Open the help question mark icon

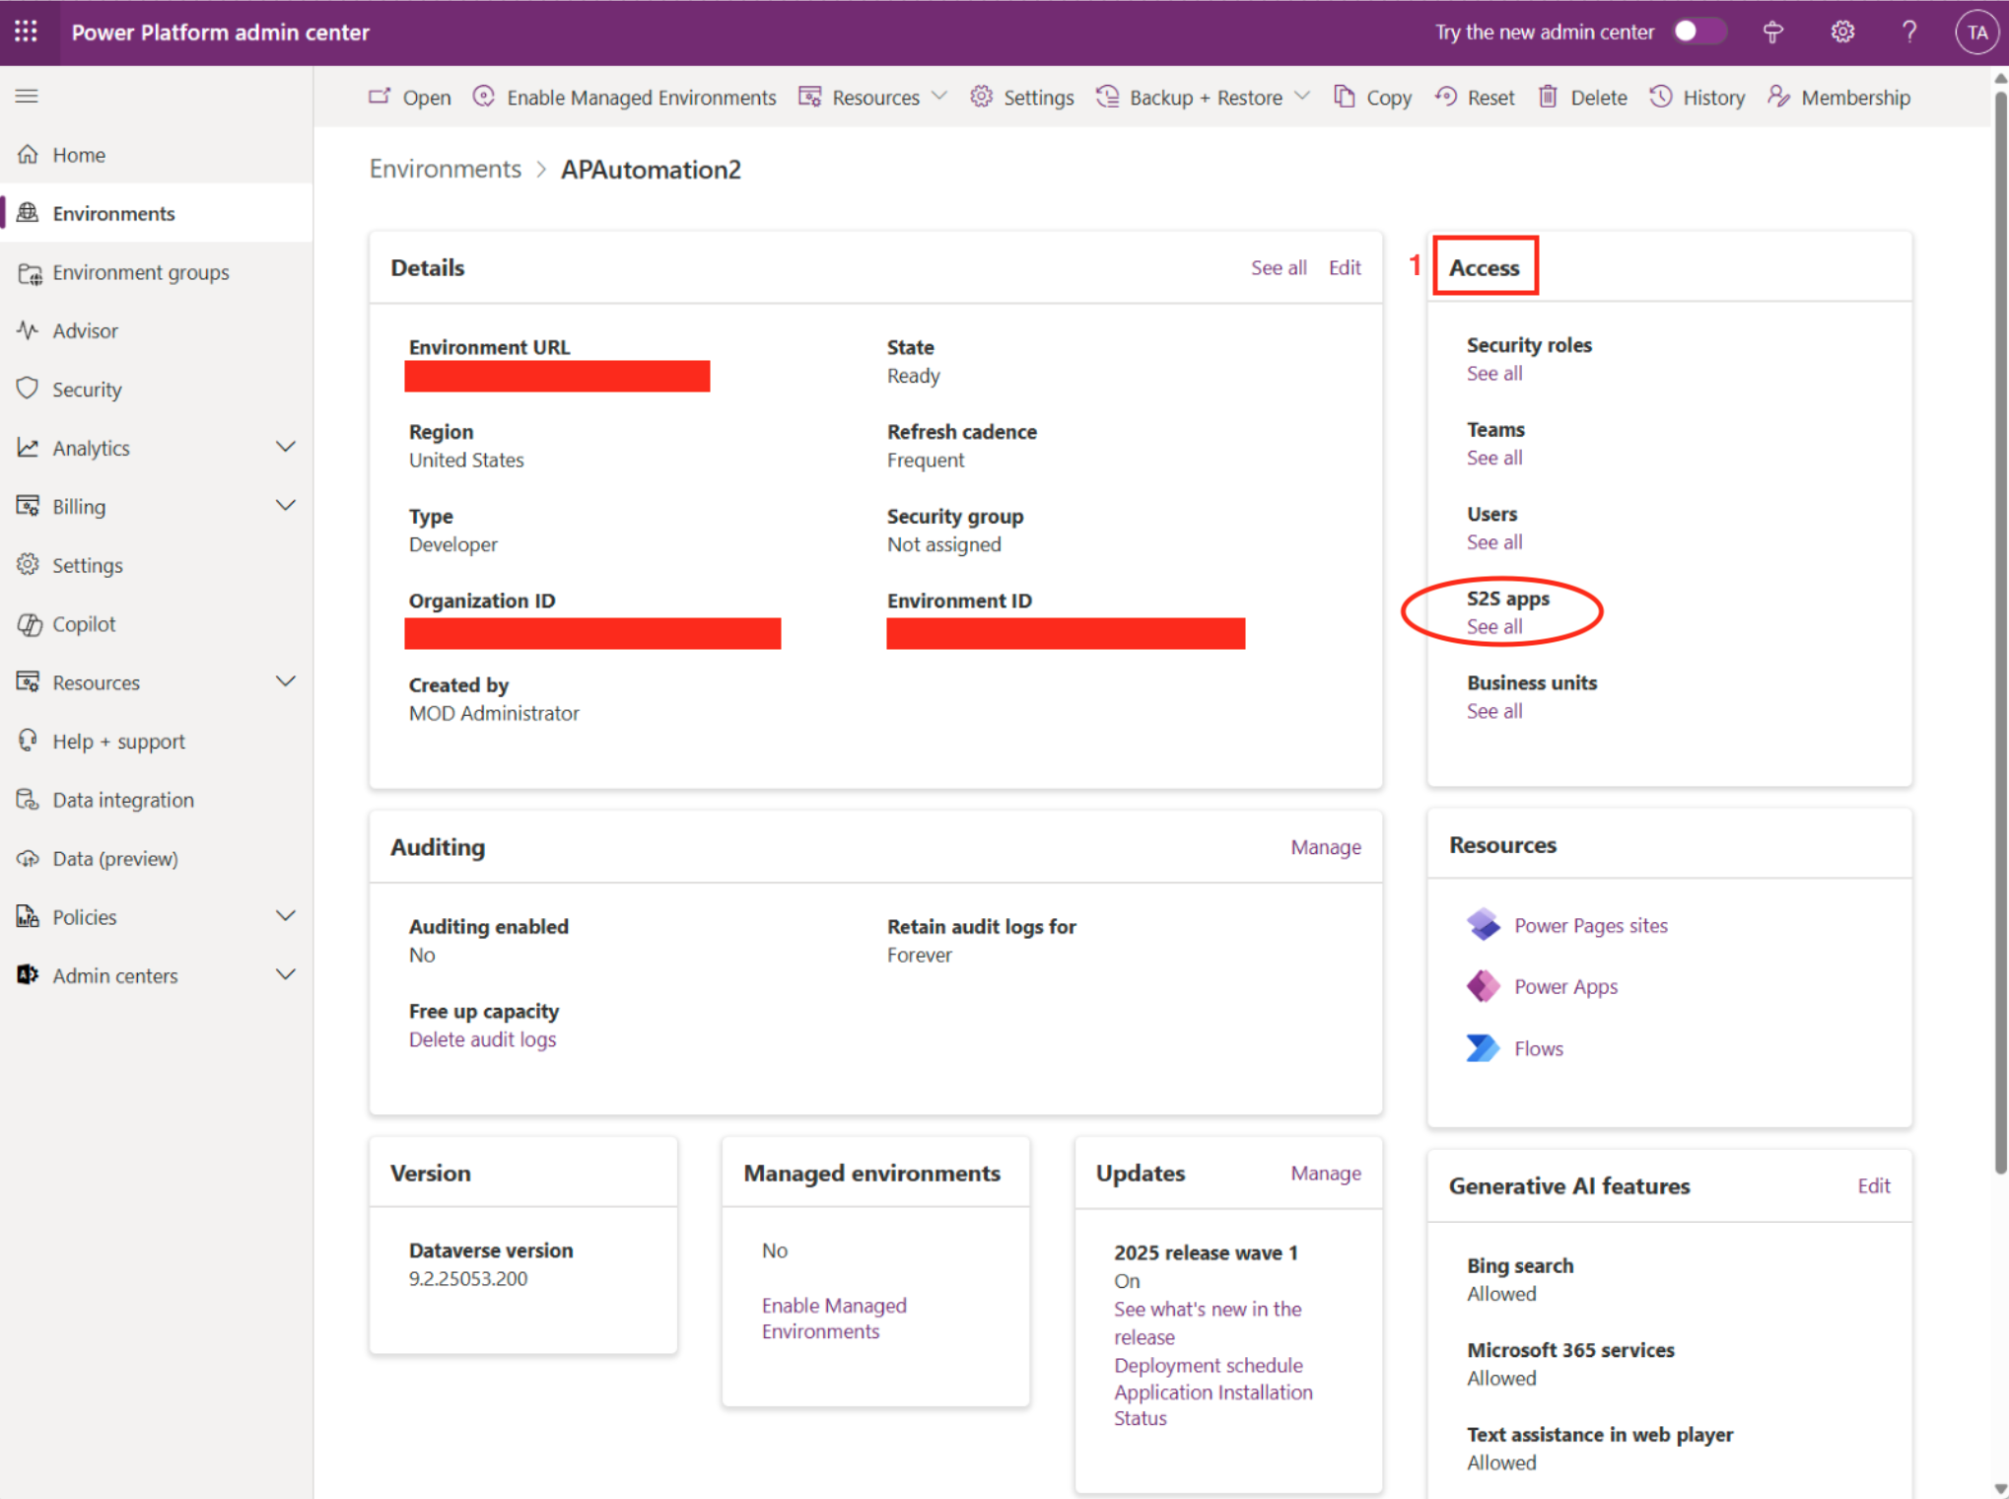coord(1908,32)
